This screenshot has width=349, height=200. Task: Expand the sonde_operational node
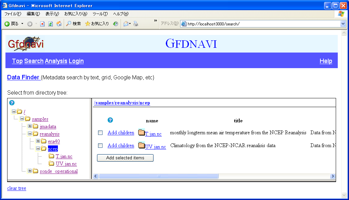click(30, 171)
